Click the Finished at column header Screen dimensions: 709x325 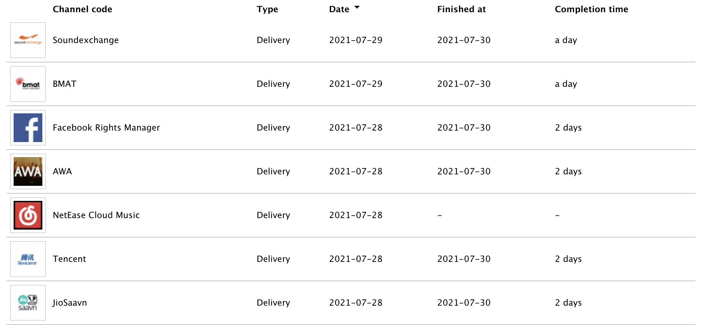461,9
